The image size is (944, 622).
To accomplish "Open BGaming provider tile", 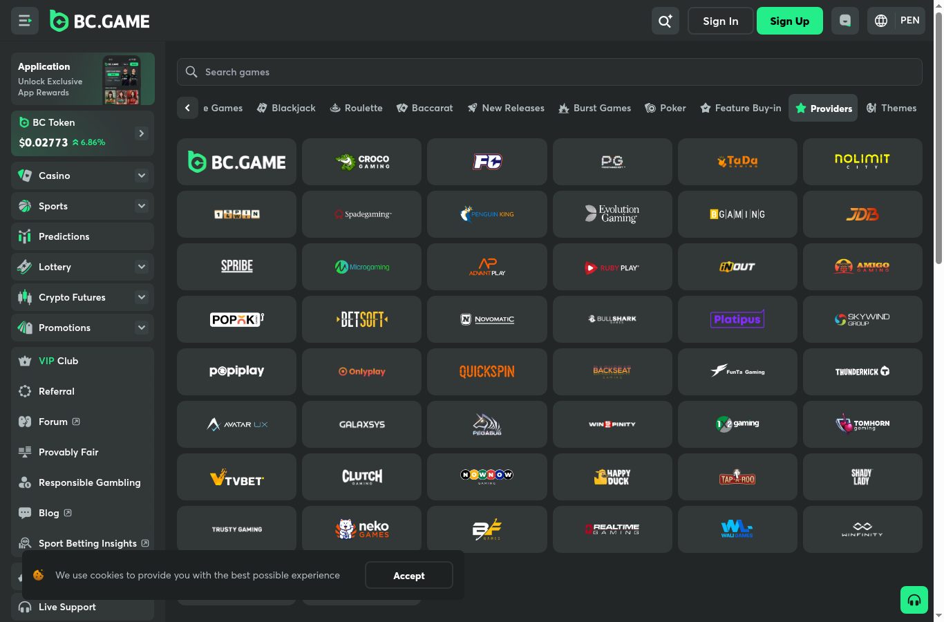I will click(x=737, y=214).
